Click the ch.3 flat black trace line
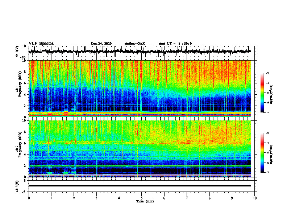The width and height of the screenshot is (287, 222). (x=140, y=186)
